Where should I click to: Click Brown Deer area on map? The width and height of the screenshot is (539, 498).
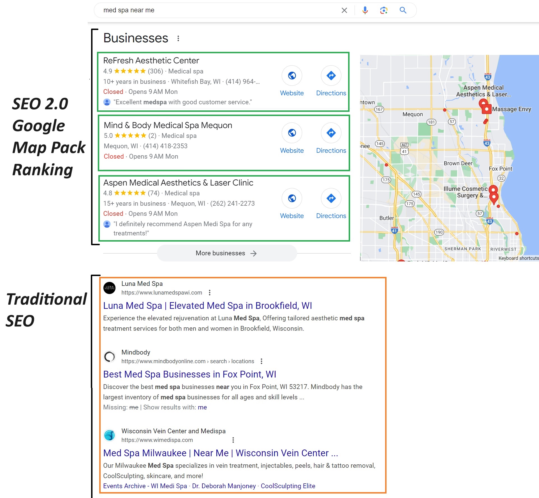(x=458, y=163)
